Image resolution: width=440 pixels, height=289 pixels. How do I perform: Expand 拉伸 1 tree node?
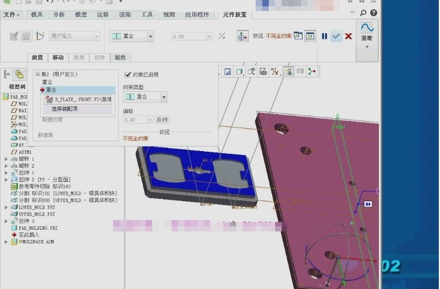(6, 173)
